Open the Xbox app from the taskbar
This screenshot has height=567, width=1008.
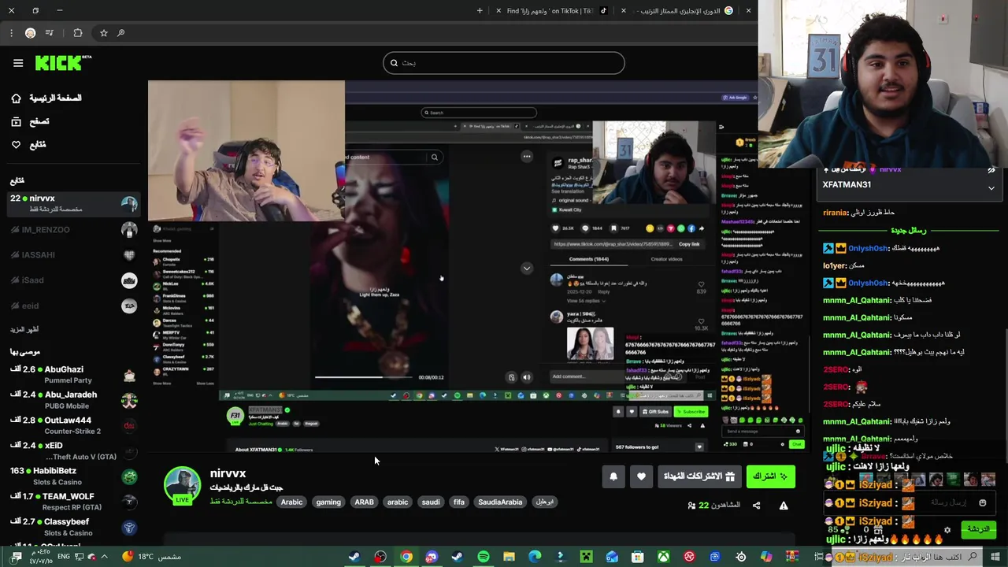(664, 557)
